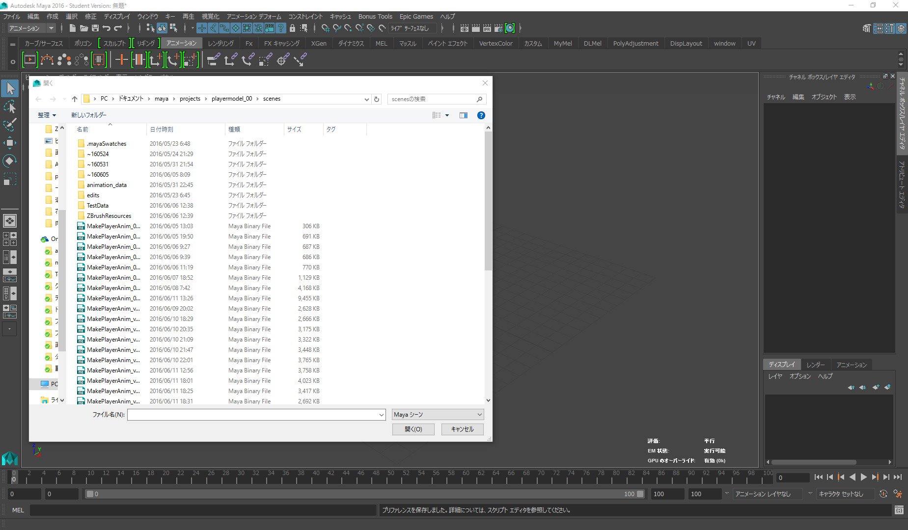Select the MakePlayerAnim file dated 2016/06/11 13:26
The height and width of the screenshot is (530, 908).
click(x=113, y=298)
